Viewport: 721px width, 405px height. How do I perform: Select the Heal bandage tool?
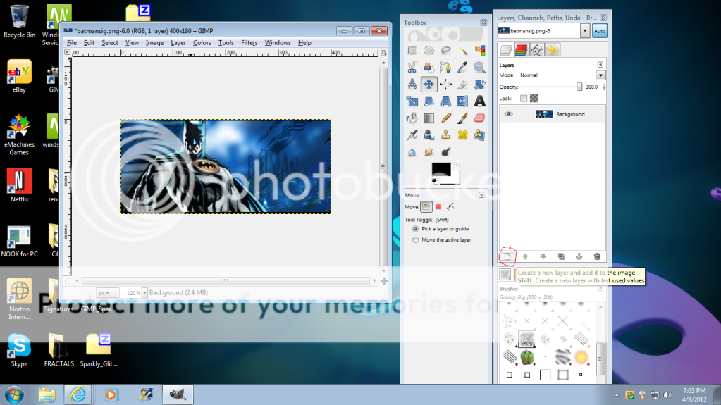pyautogui.click(x=462, y=135)
